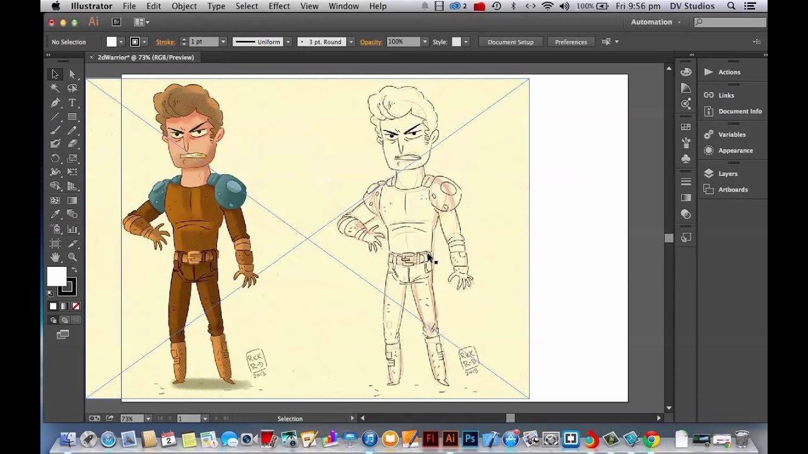The width and height of the screenshot is (808, 454).
Task: Select the Blend tool
Action: 72,214
